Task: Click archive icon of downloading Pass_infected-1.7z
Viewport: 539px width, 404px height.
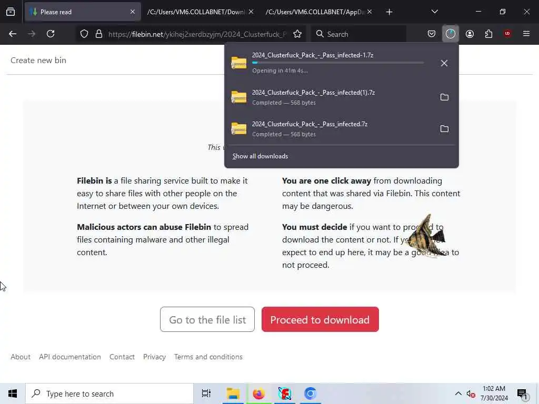Action: coord(239,63)
